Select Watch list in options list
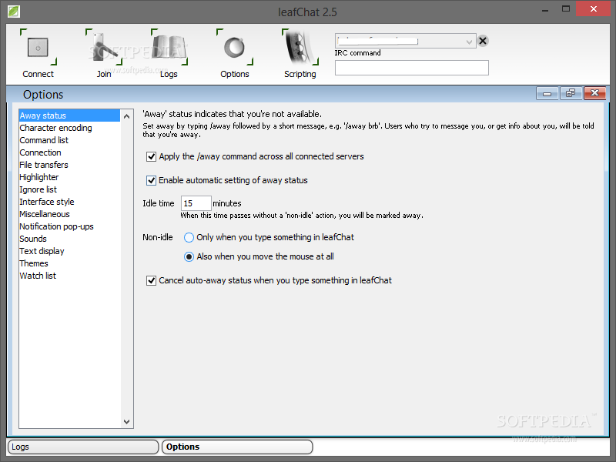This screenshot has height=462, width=616. (x=69, y=276)
